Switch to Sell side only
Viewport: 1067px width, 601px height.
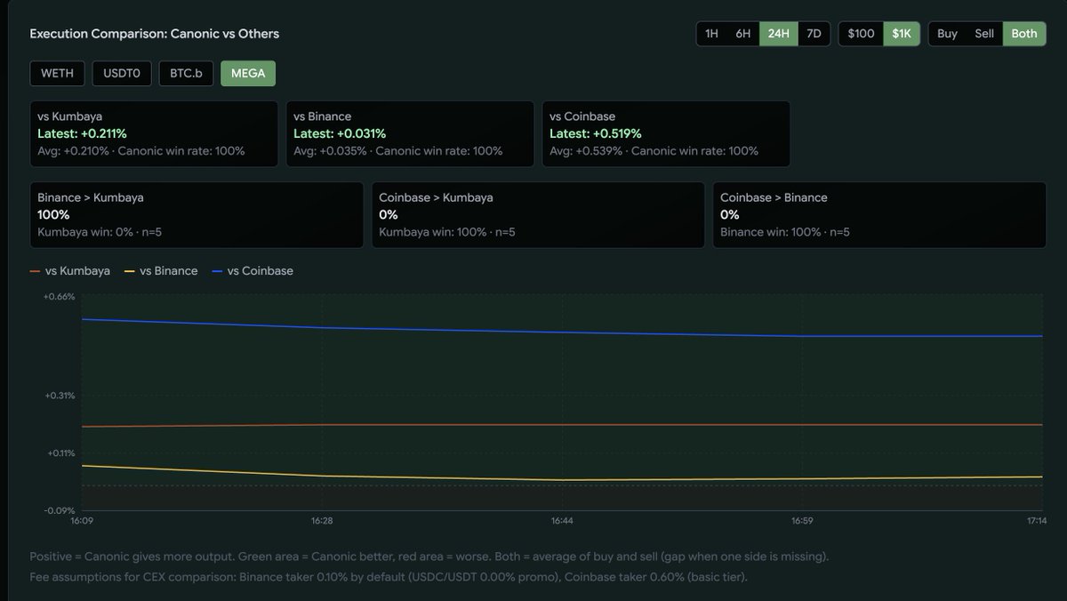[x=984, y=34]
